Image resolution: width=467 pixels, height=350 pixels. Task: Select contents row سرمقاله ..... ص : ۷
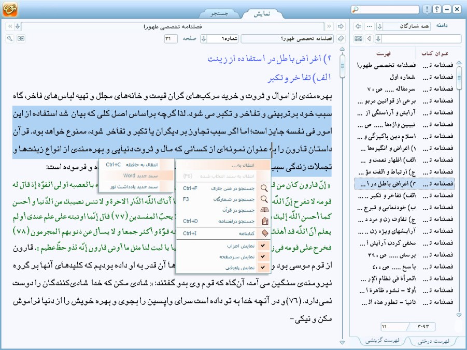[404, 89]
